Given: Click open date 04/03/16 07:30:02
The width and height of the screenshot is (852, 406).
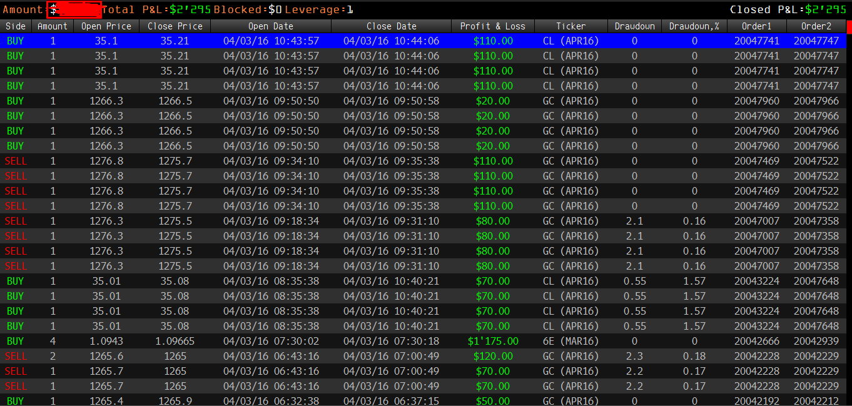Looking at the screenshot, I should (271, 341).
